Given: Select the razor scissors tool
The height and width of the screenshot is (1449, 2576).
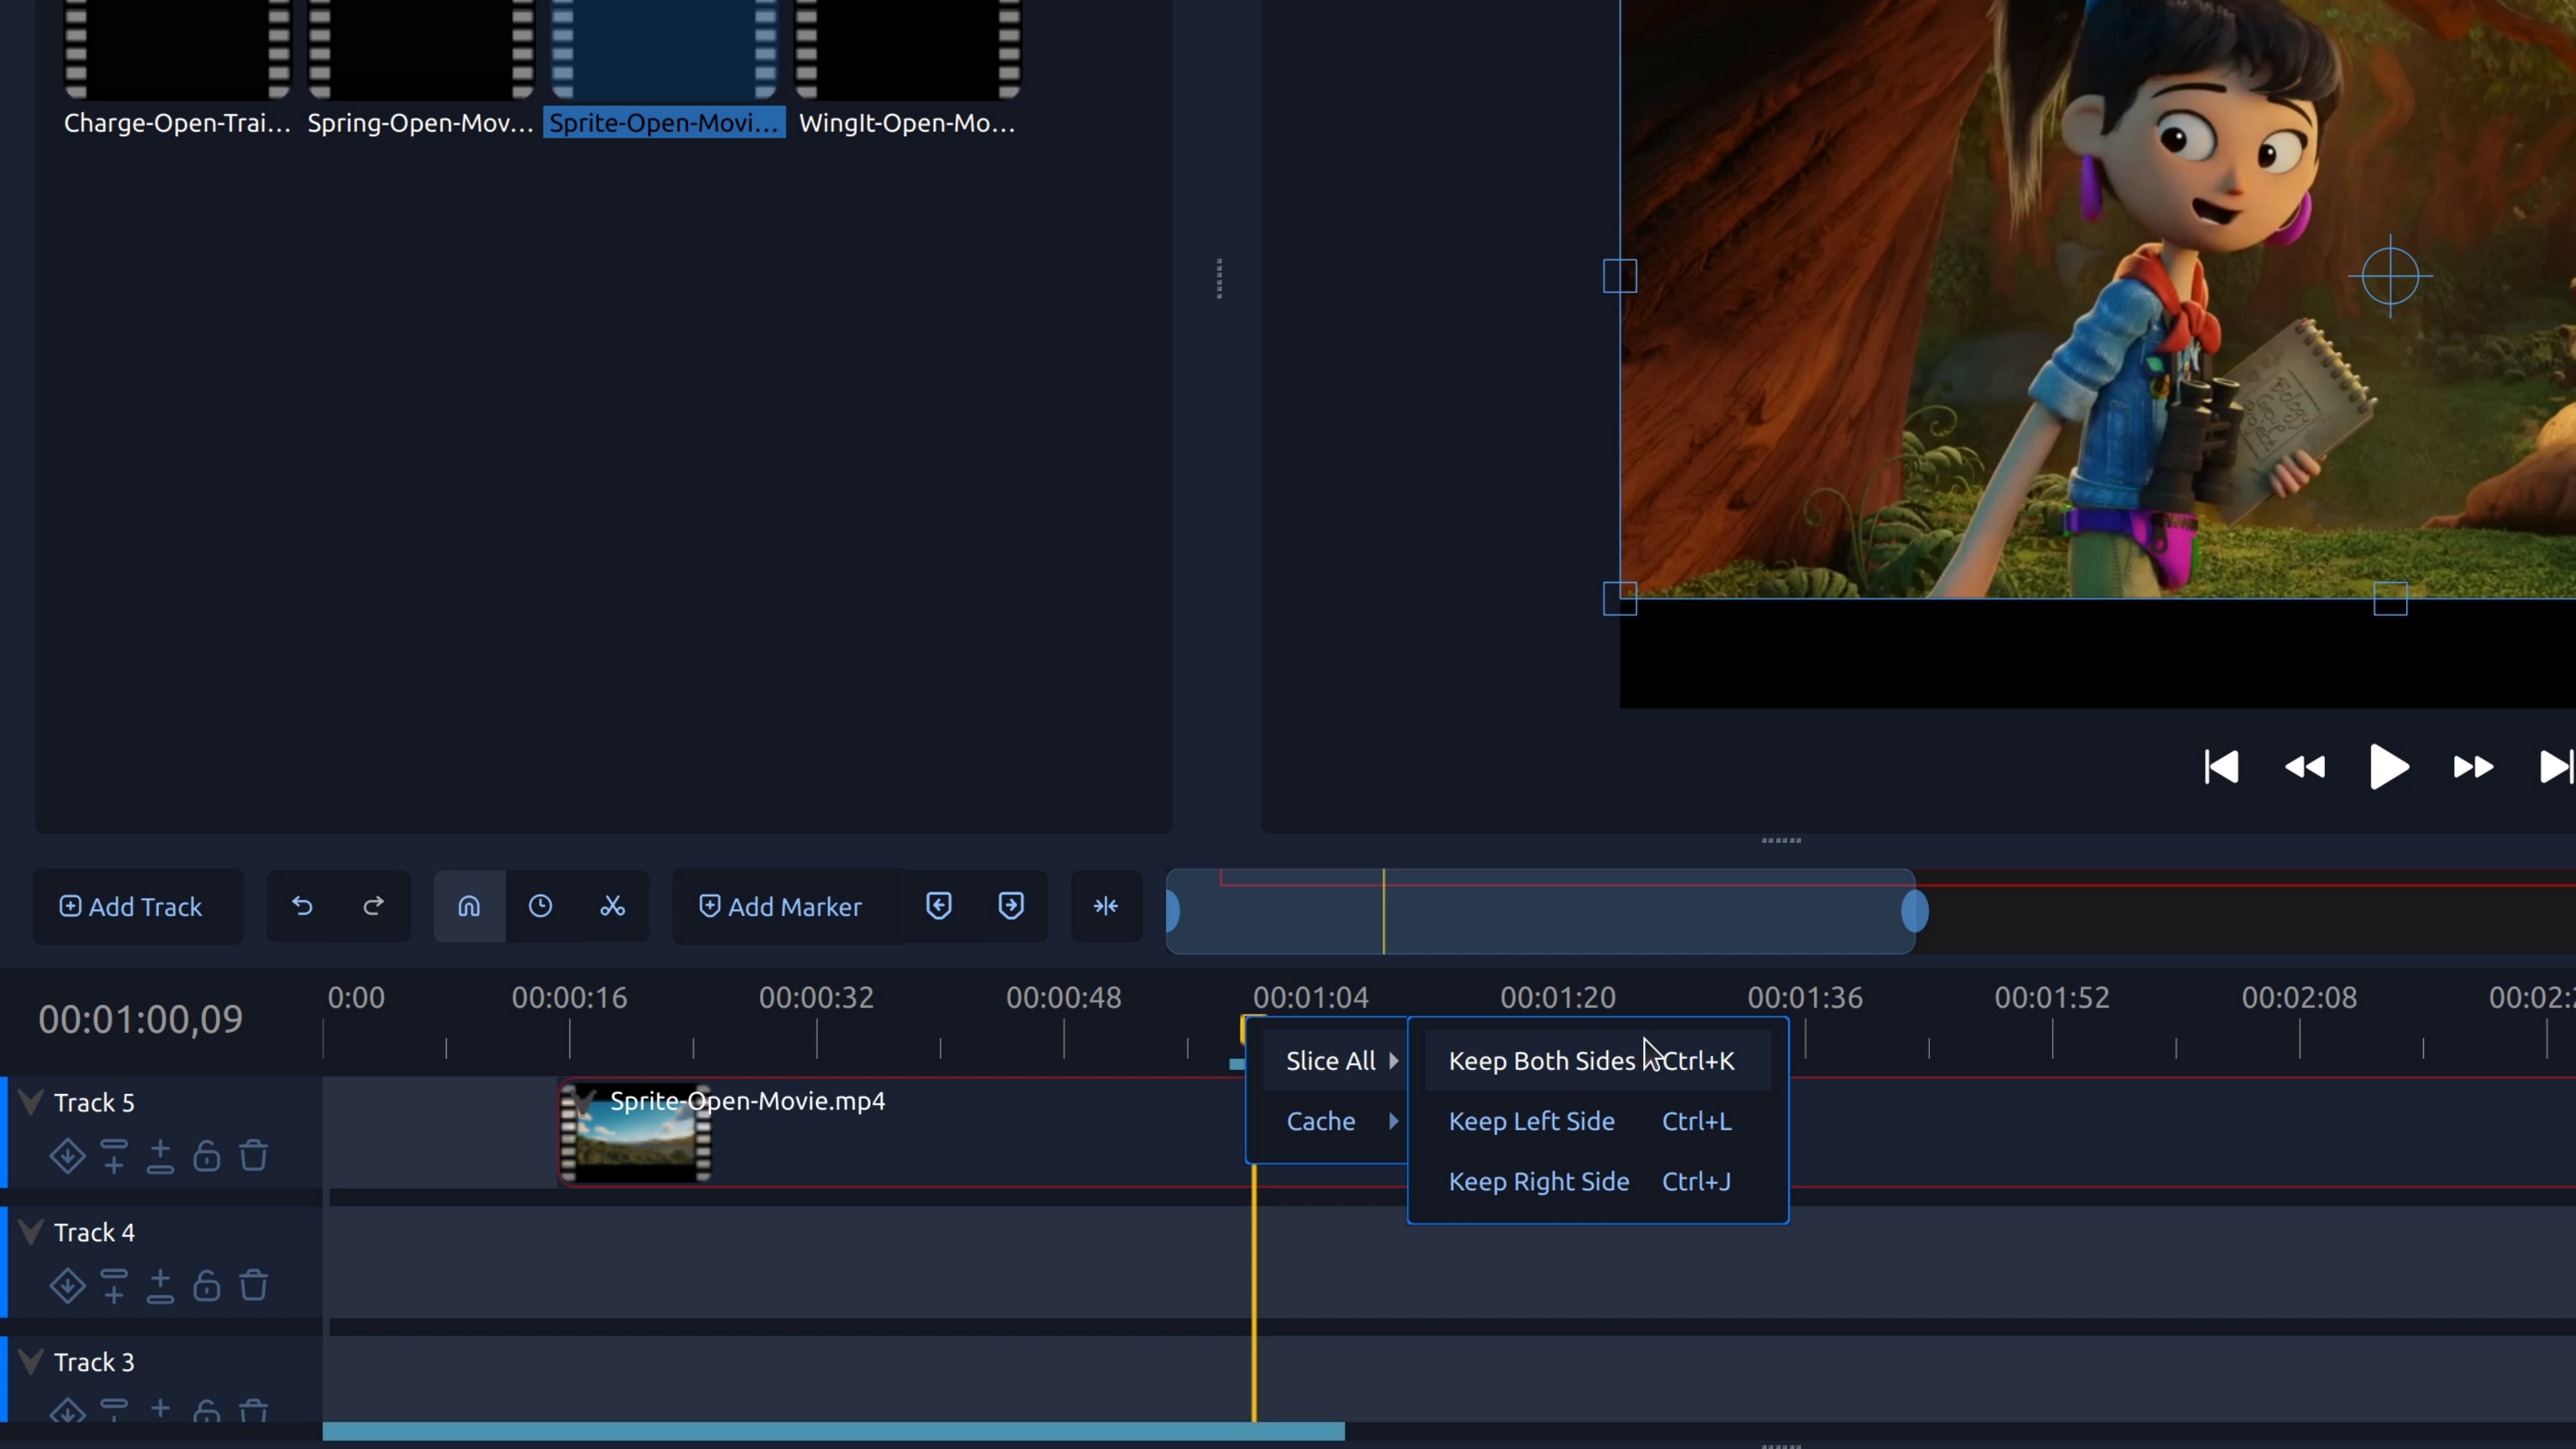Looking at the screenshot, I should point(612,906).
